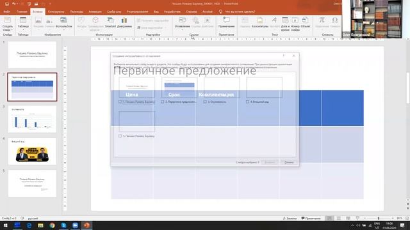Open Zoom from the taskbar
The image size is (410, 230).
click(75, 226)
